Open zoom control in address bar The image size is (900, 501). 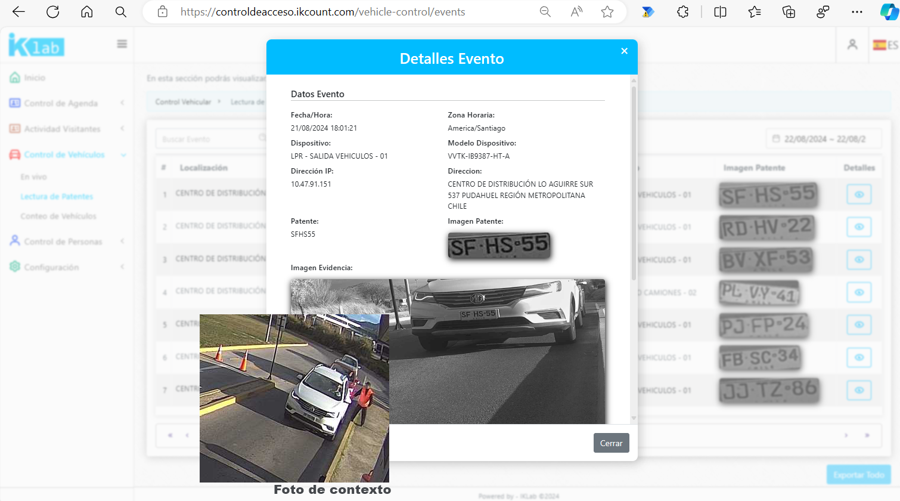coord(545,12)
